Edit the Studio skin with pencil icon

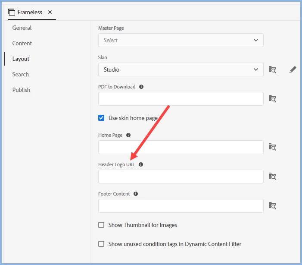point(293,69)
